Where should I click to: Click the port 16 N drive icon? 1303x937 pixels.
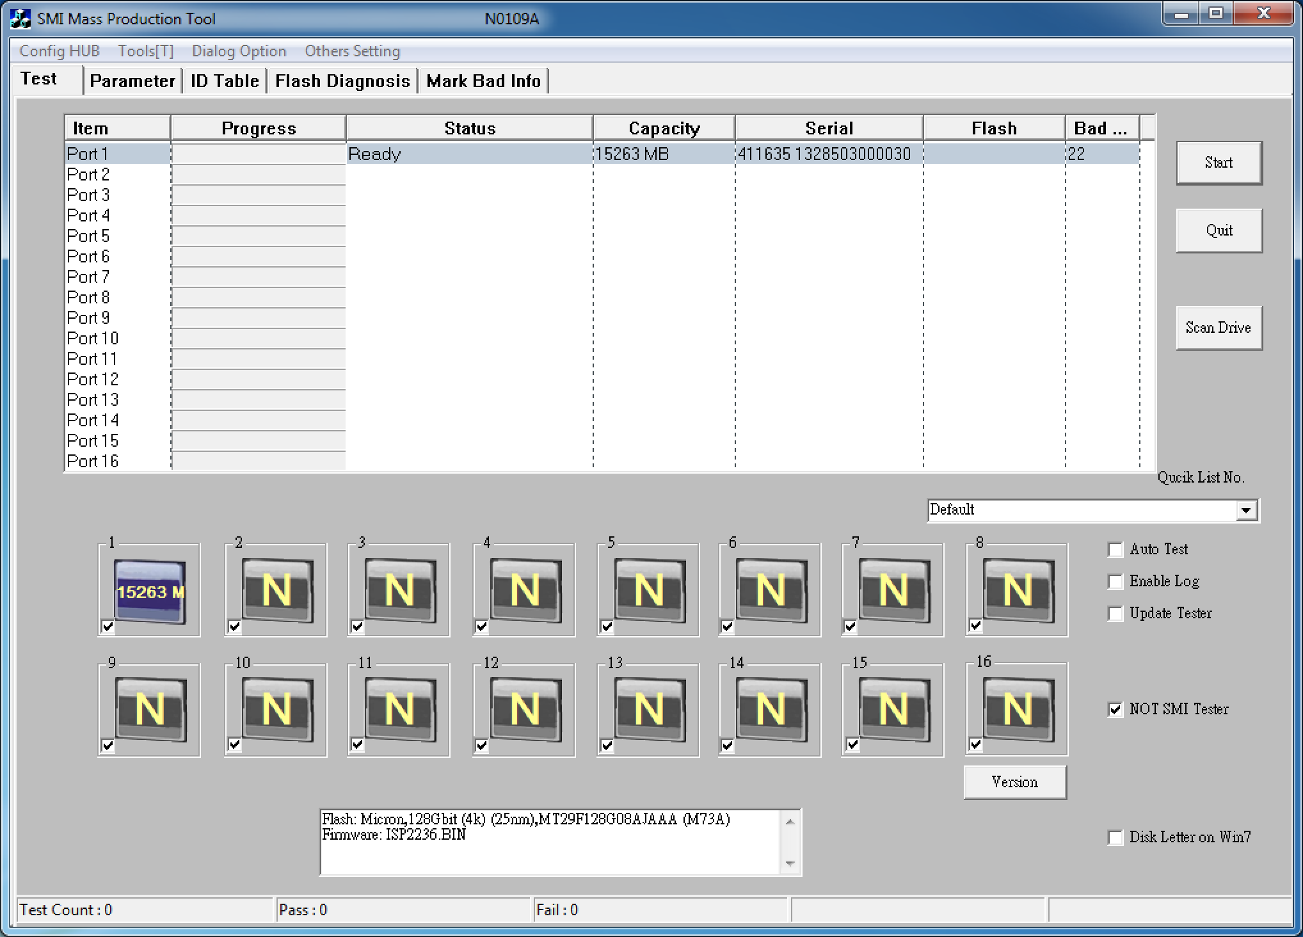(x=1018, y=710)
